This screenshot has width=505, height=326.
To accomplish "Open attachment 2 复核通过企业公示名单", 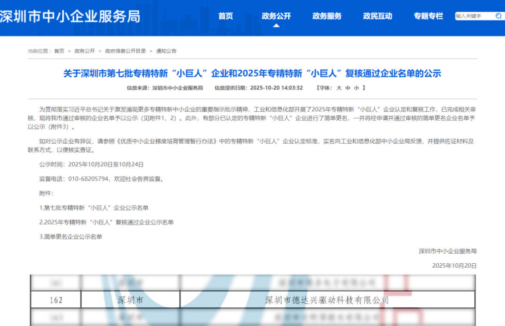I will tap(106, 222).
